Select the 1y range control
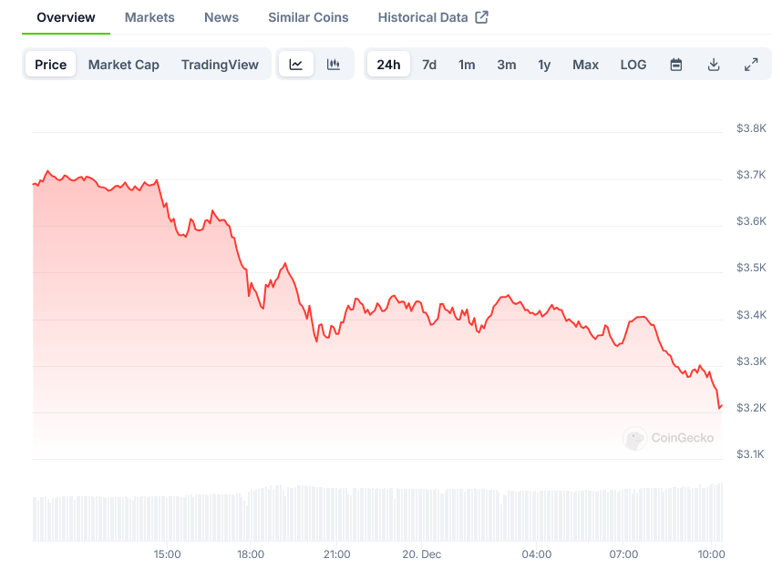Screen dimensions: 772x569 point(544,64)
